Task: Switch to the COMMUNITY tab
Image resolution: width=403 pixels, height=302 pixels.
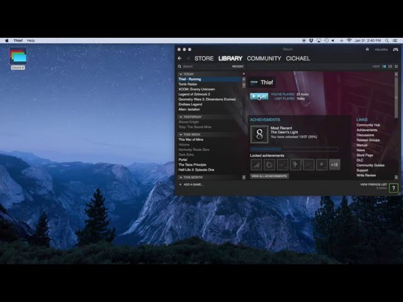Action: tap(264, 59)
